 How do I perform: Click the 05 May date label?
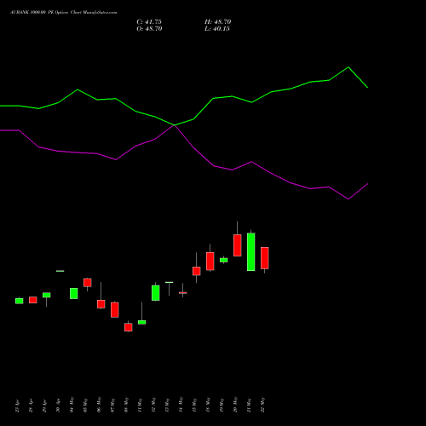tap(86, 406)
